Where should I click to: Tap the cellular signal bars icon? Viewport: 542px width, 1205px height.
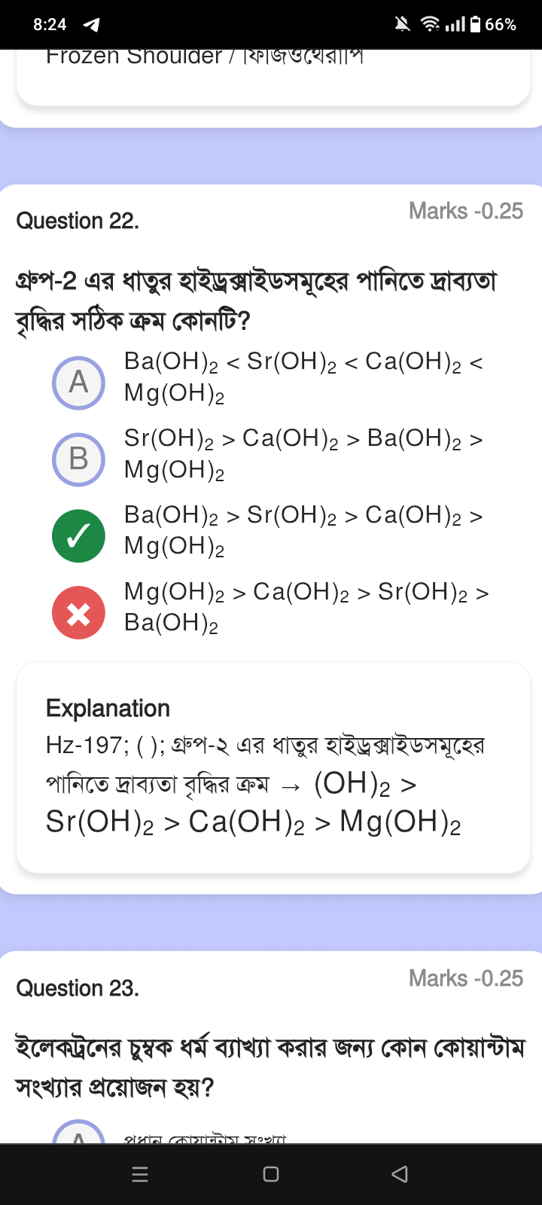click(x=455, y=24)
